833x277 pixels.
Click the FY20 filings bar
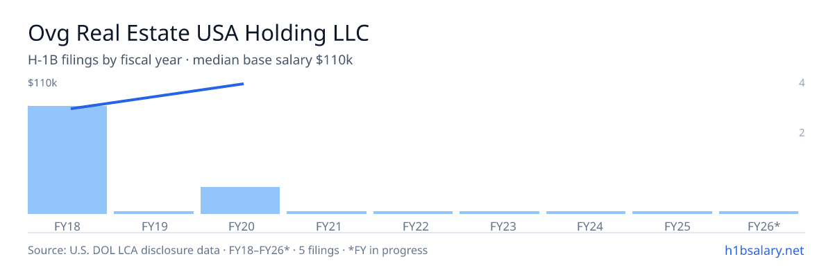240,200
